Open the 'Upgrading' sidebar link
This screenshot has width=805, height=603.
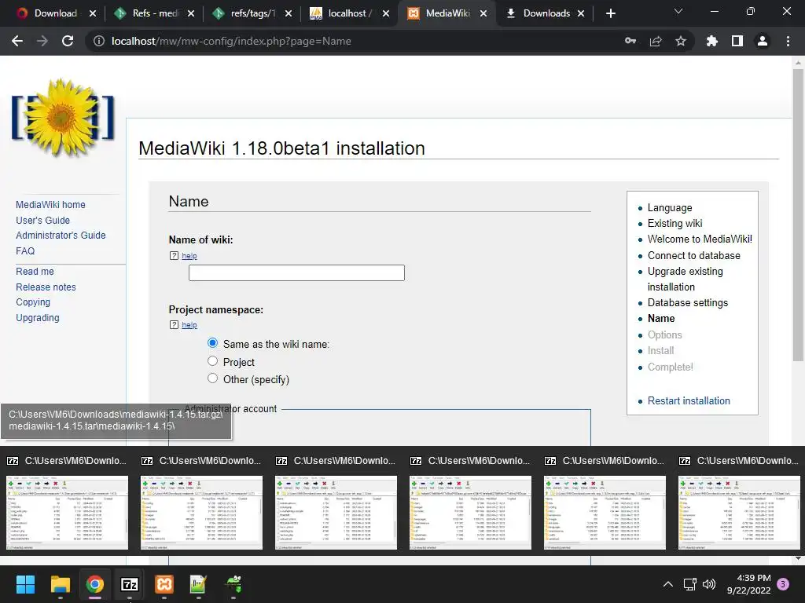click(x=38, y=317)
